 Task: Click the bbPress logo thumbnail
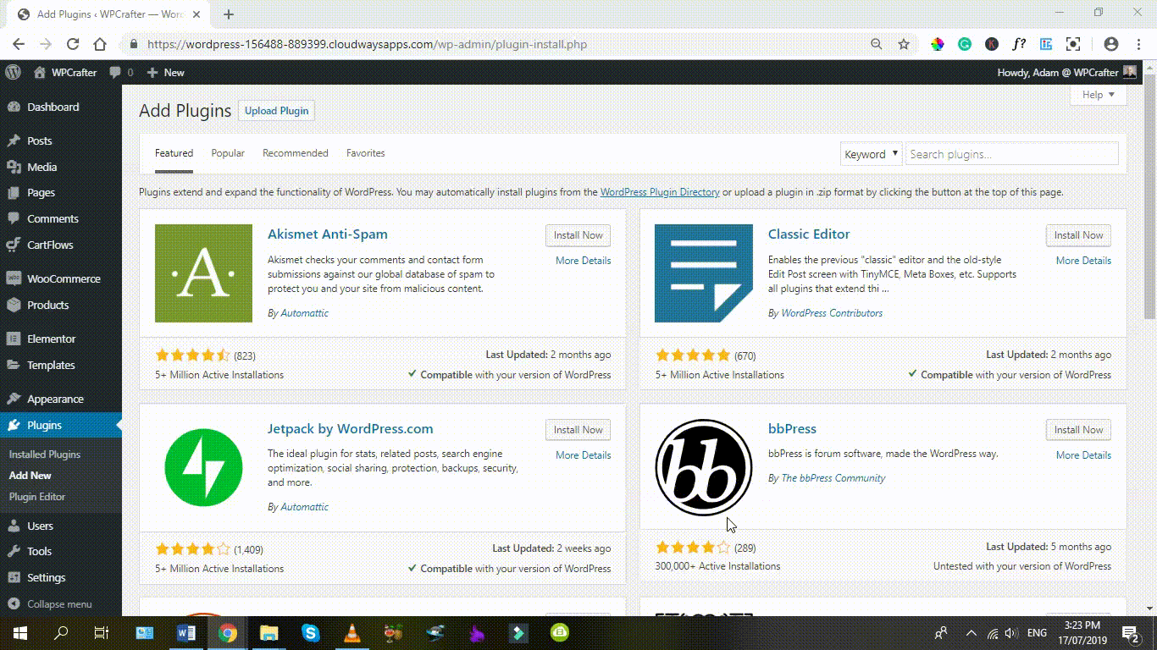[x=704, y=467]
